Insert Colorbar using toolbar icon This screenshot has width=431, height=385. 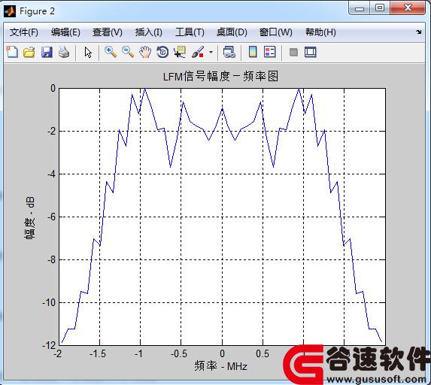pyautogui.click(x=253, y=52)
